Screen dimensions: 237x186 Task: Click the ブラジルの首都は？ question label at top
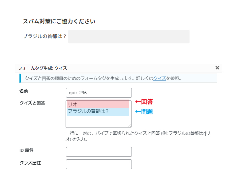pyautogui.click(x=44, y=36)
